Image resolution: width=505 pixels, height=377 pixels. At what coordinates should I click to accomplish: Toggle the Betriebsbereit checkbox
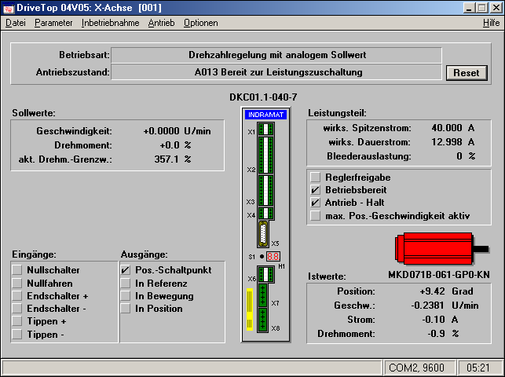[315, 190]
